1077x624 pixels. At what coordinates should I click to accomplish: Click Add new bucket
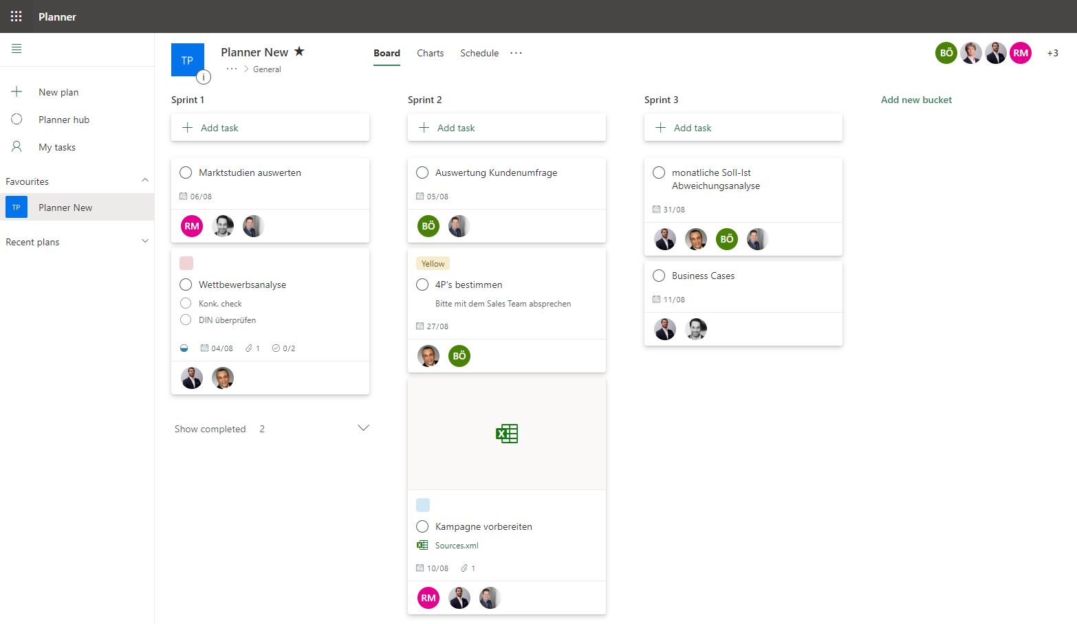[x=915, y=100]
